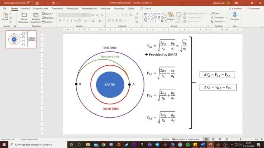Open the Carattere dialog launcher

[104, 26]
